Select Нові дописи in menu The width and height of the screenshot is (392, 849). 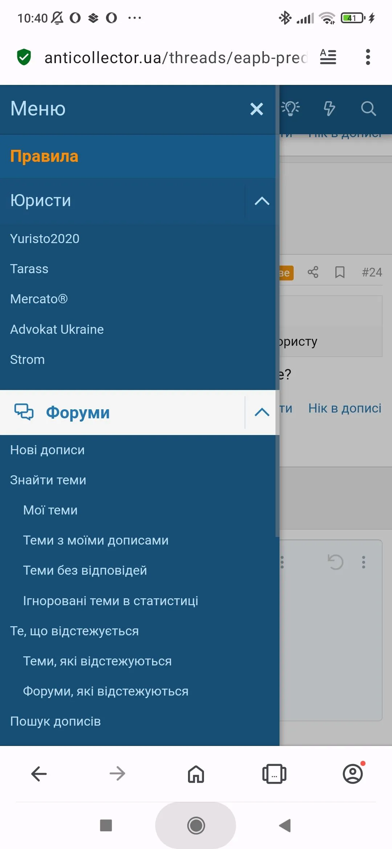(x=47, y=450)
